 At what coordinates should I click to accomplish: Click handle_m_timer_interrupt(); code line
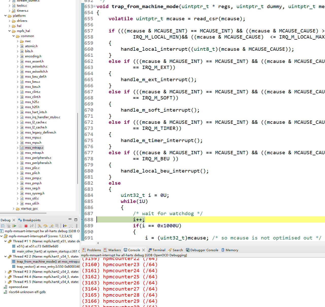click(x=162, y=141)
